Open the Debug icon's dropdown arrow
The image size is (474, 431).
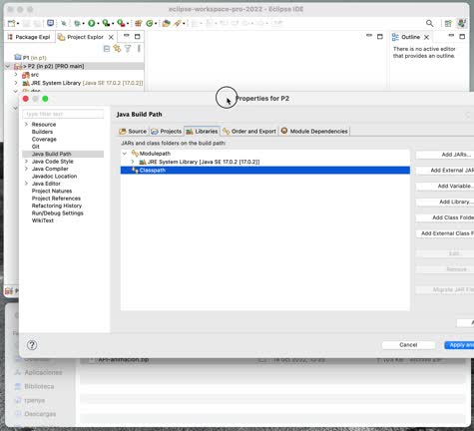tap(83, 24)
